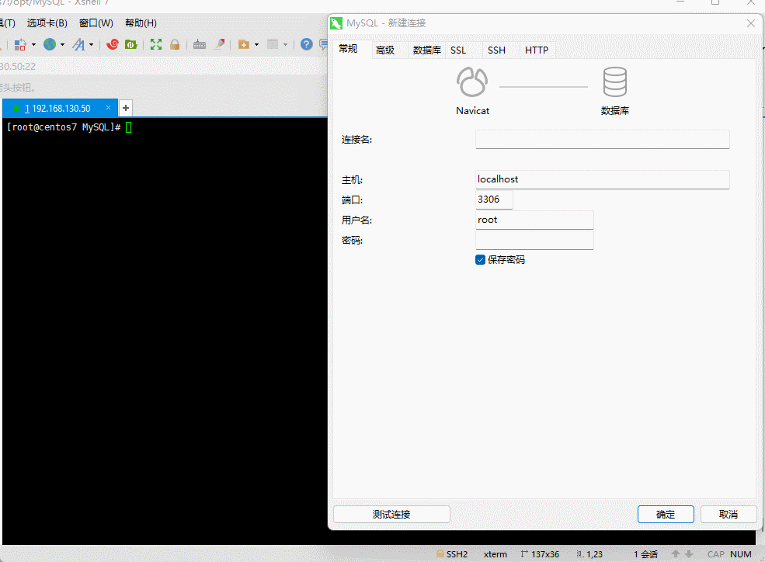Open the 选项卡(B) menu in Xshell

[x=47, y=23]
